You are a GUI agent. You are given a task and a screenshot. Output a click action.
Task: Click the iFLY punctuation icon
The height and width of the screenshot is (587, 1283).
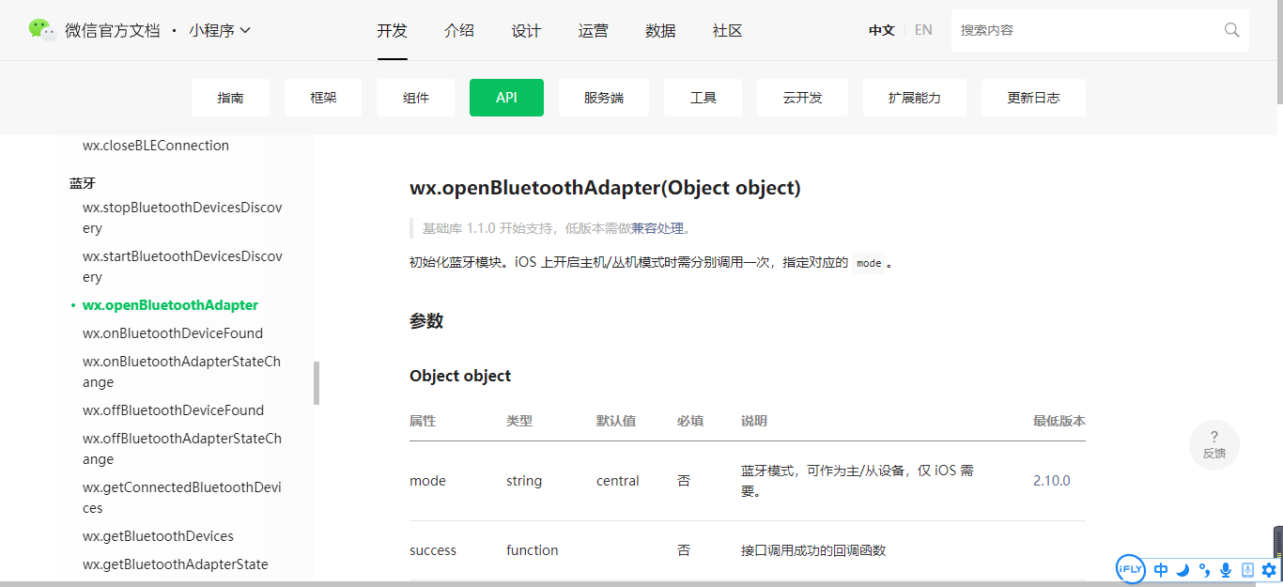tap(1204, 570)
